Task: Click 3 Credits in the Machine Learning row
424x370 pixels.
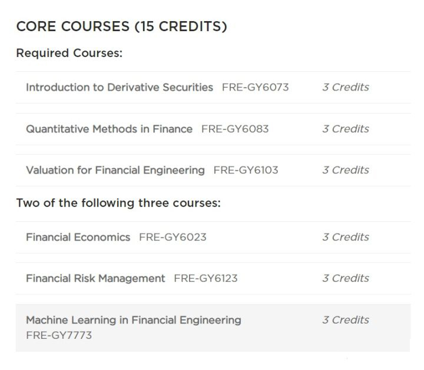Action: [x=345, y=320]
